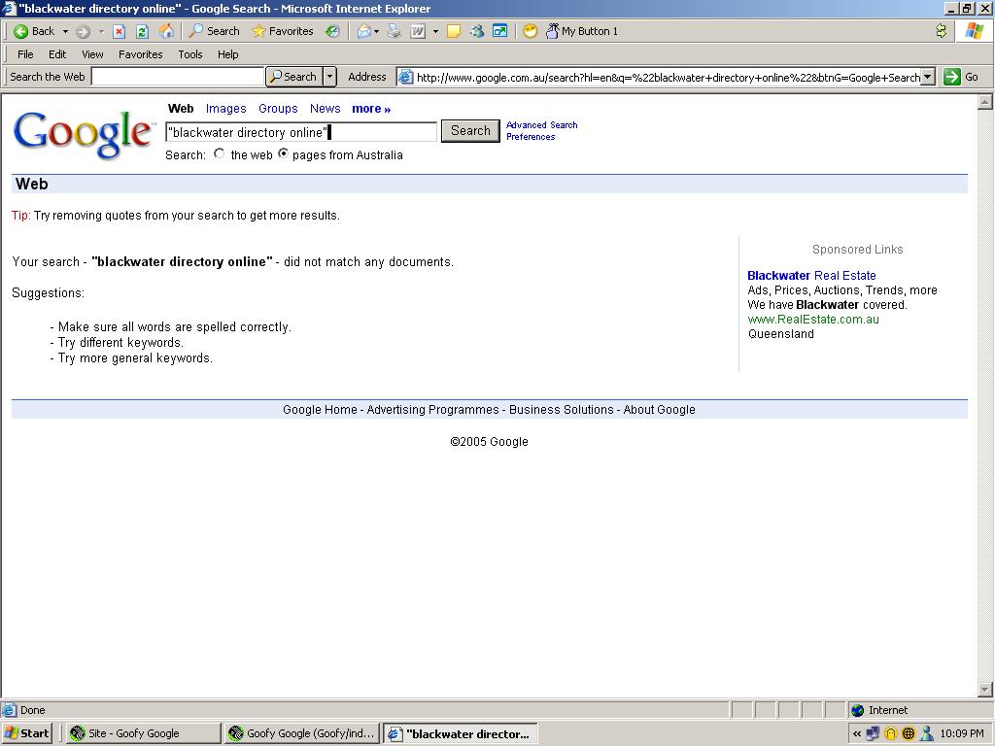This screenshot has height=746, width=995.
Task: Open the Blackwater Real Estate sponsored link
Action: (x=811, y=276)
